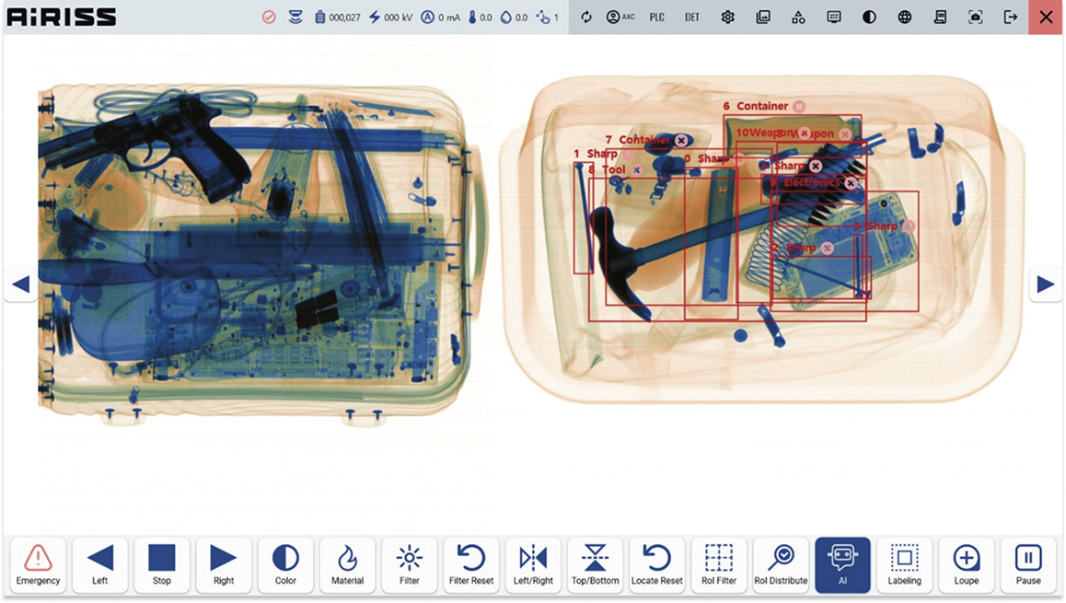Open the RoI Distribute tool

pos(781,564)
